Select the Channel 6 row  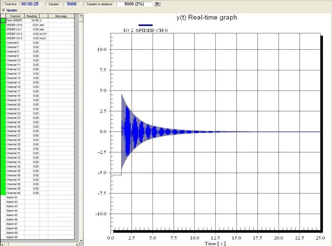point(37,43)
